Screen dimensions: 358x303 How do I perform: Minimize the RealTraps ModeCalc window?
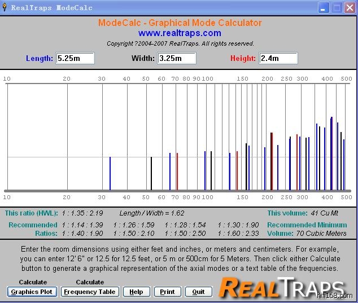pos(323,8)
